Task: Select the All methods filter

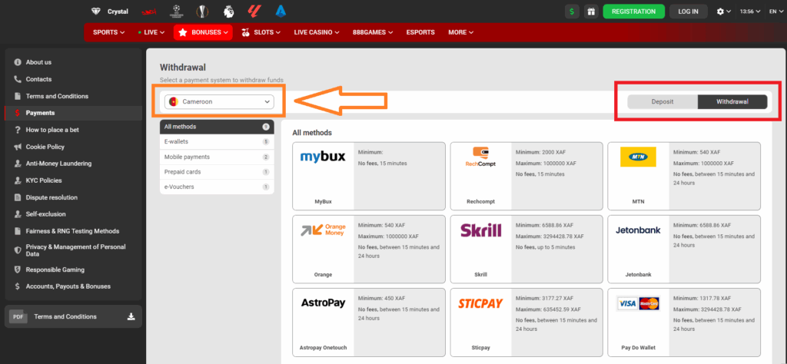Action: pyautogui.click(x=217, y=127)
